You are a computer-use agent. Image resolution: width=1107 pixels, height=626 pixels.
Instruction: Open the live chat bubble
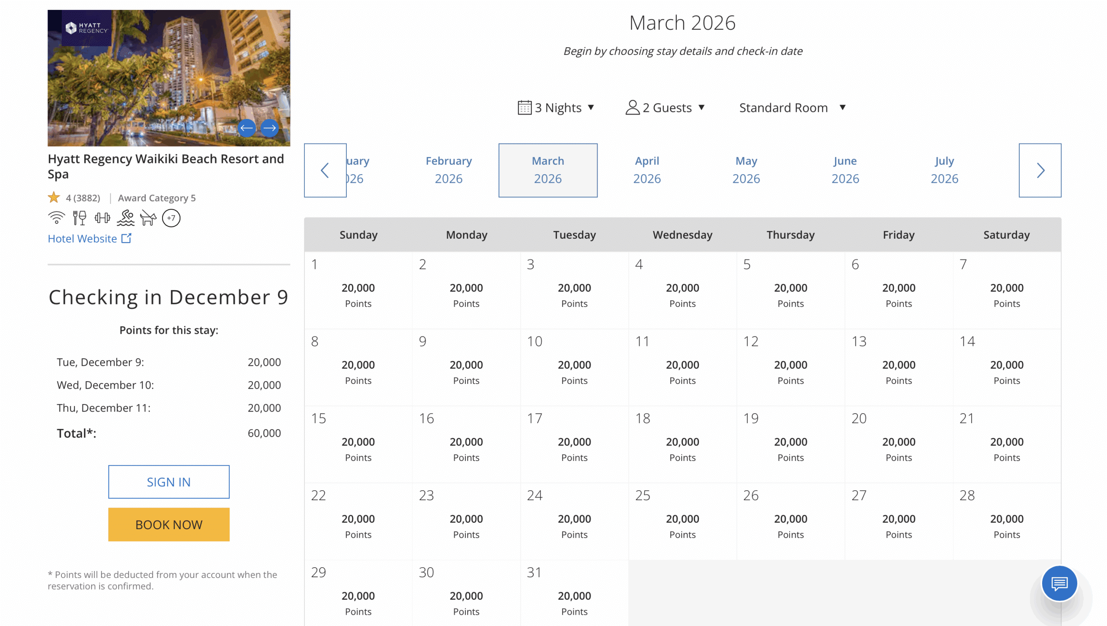tap(1059, 584)
